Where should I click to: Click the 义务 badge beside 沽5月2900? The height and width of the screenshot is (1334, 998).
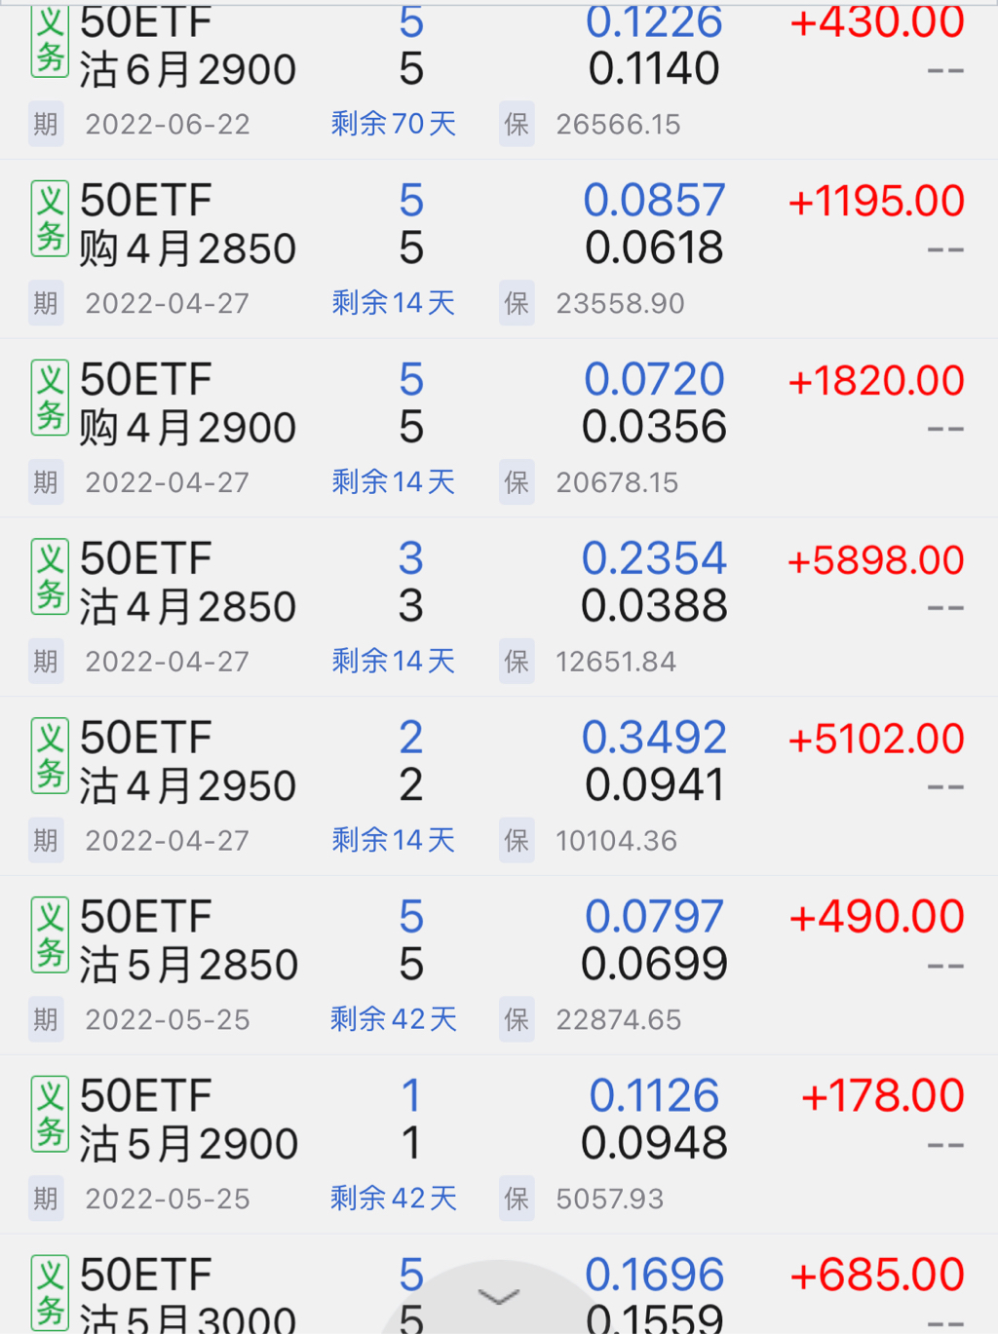[x=50, y=1115]
